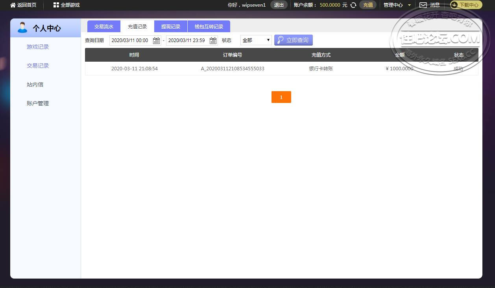The image size is (495, 288).
Task: Click the home icon beside 返回首页
Action: tap(13, 5)
